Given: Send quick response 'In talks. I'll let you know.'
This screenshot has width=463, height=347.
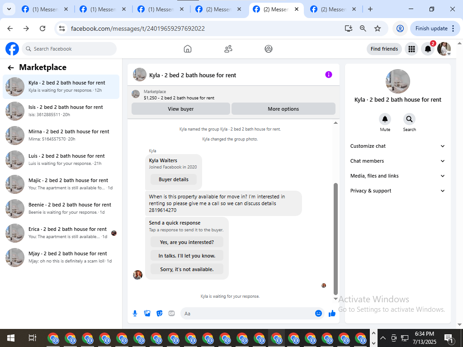Looking at the screenshot, I should (187, 256).
